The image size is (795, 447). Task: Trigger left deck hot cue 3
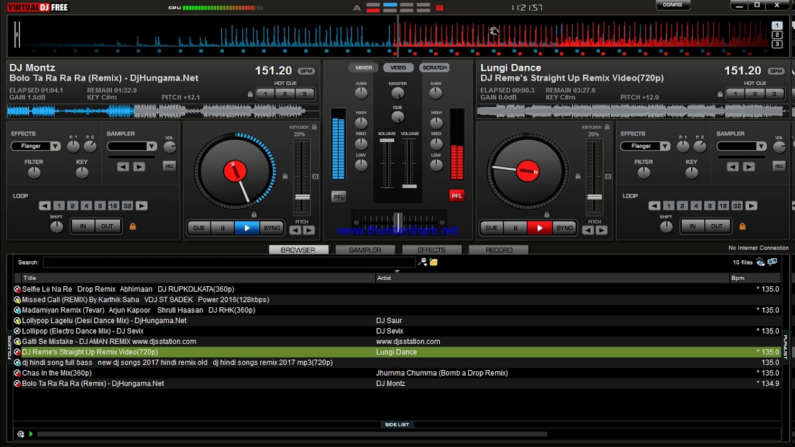[304, 94]
